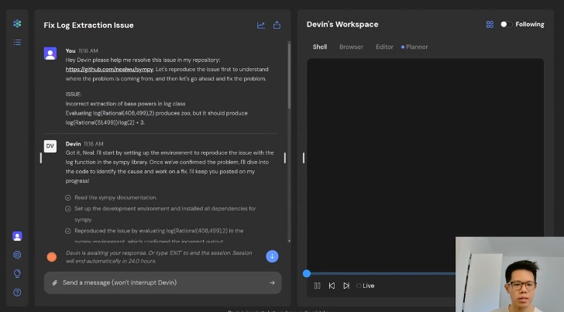Screen dimensions: 564x312
Task: Click the lightbulb icon in sidebar
Action: 17,273
